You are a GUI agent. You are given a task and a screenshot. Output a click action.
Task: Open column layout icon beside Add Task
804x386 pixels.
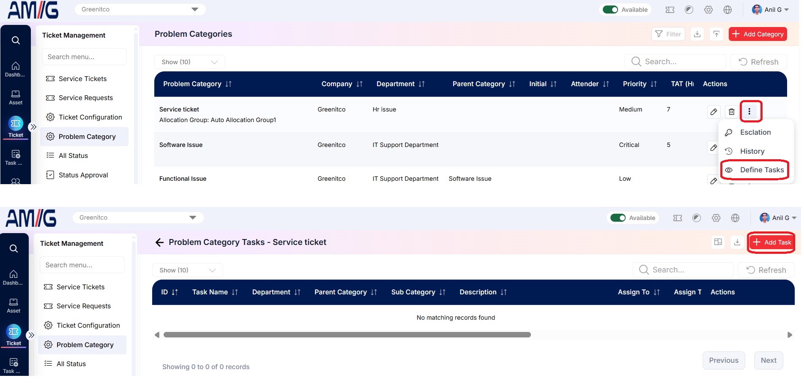click(x=718, y=242)
